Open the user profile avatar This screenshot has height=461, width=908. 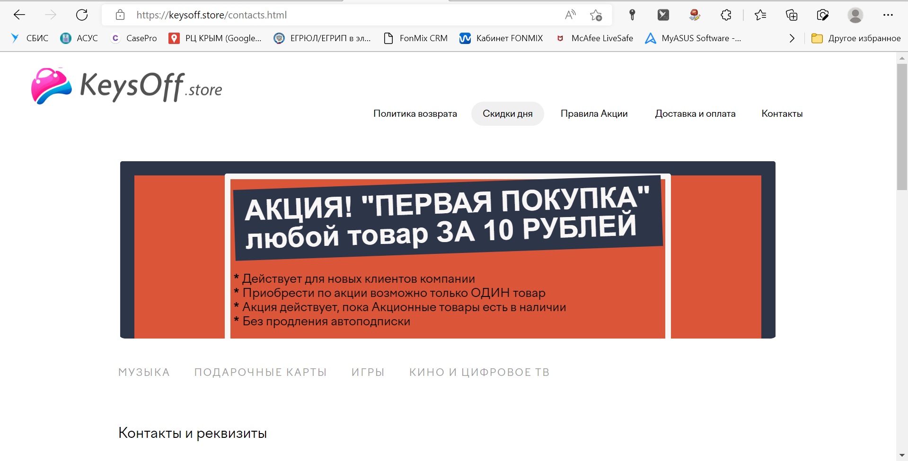point(855,15)
